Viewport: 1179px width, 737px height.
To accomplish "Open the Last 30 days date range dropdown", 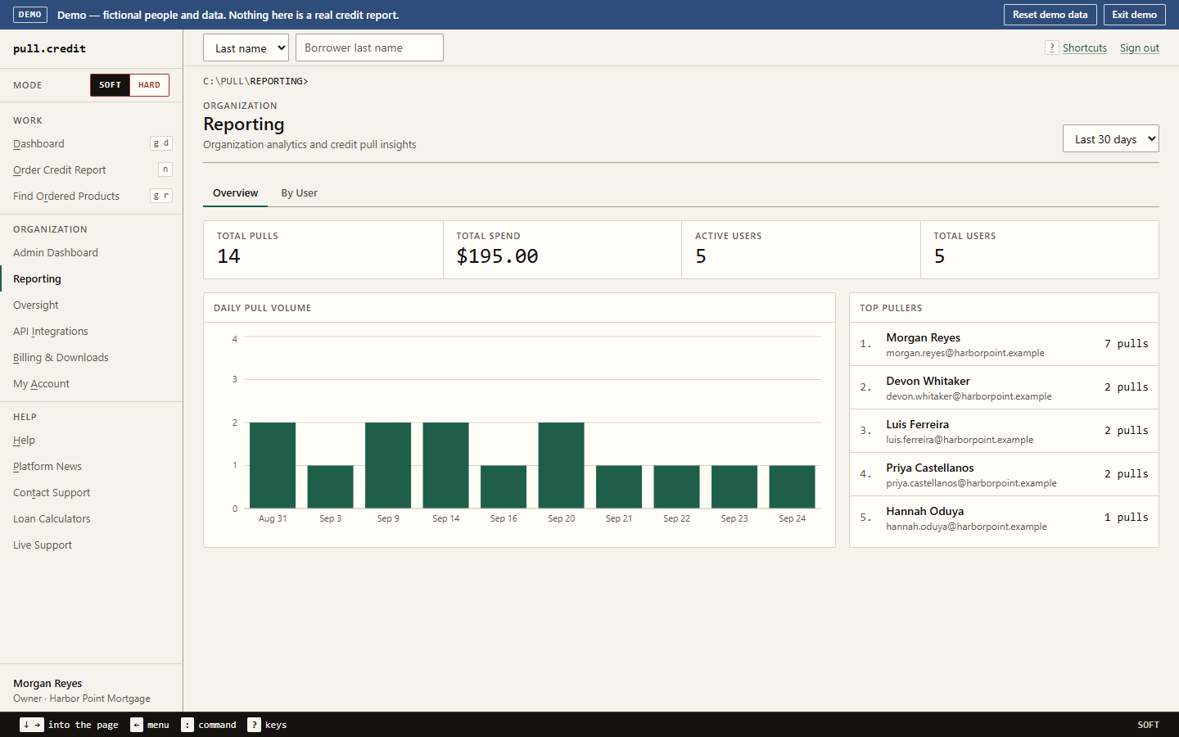I will (x=1111, y=138).
